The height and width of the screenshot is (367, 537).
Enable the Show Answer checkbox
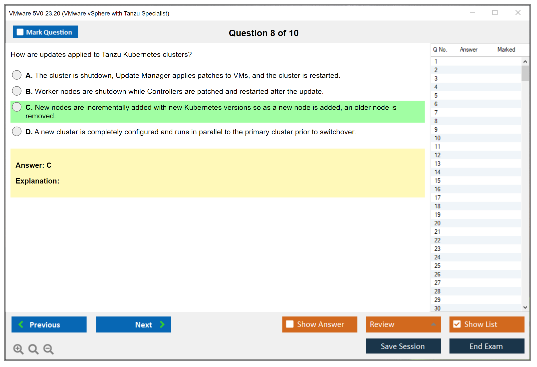[x=290, y=324]
